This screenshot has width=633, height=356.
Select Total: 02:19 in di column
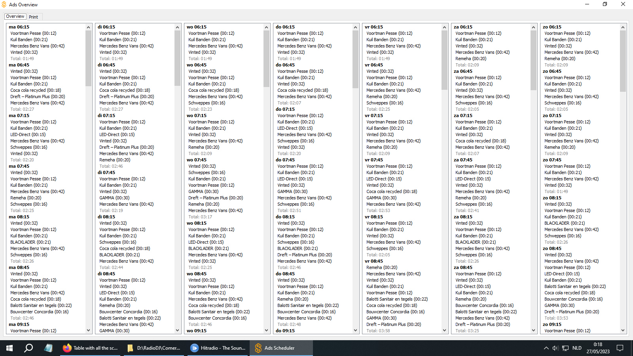pyautogui.click(x=111, y=210)
